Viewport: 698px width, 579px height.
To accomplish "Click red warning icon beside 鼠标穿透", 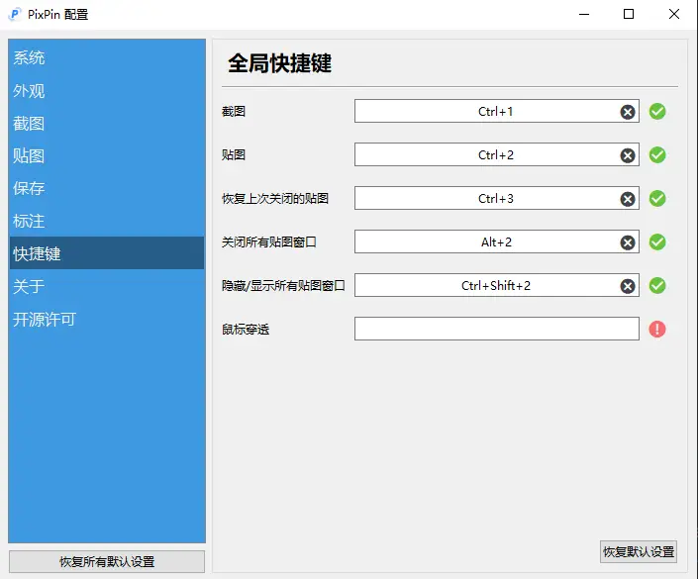I will pos(657,330).
